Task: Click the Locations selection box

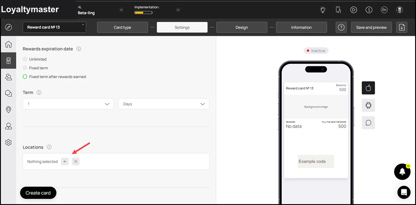Action: click(x=116, y=162)
